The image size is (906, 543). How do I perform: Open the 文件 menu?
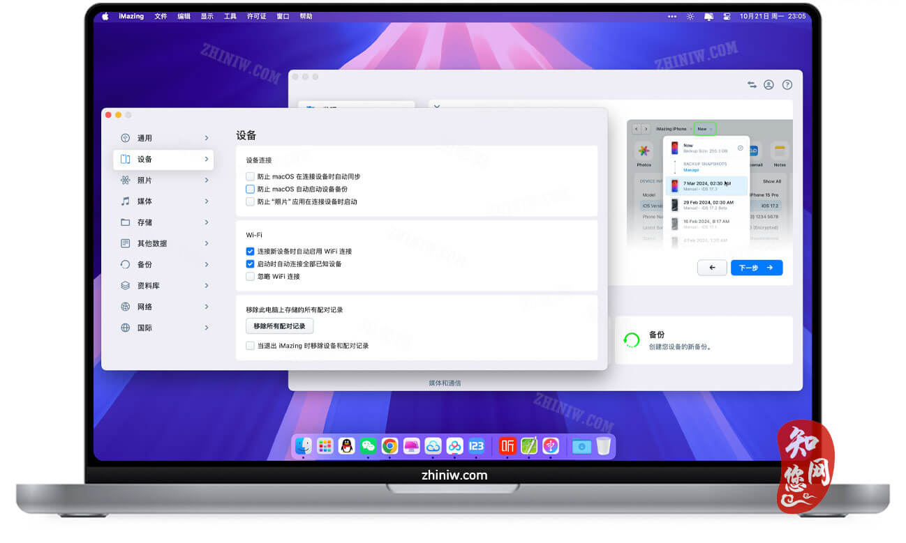click(161, 16)
